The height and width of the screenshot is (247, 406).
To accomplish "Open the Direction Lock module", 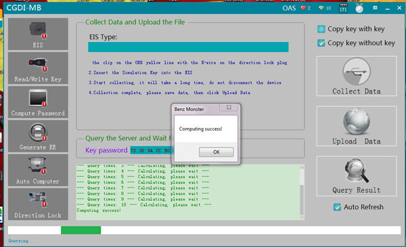I will pos(38,204).
